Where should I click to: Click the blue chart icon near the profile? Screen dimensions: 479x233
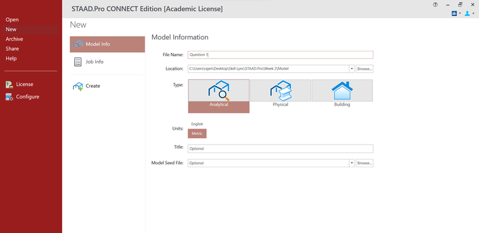pos(454,13)
